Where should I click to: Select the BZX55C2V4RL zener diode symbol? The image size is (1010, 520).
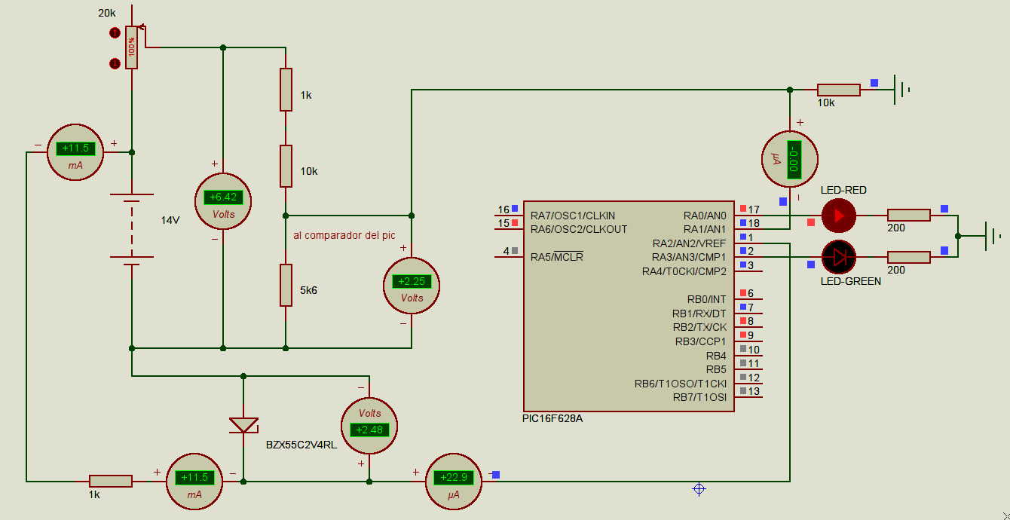click(243, 424)
